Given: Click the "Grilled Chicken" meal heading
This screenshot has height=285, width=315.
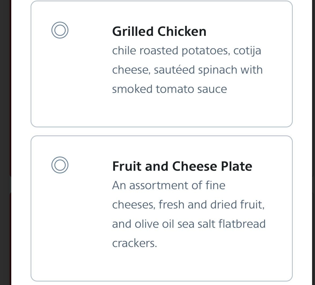Looking at the screenshot, I should point(159,31).
